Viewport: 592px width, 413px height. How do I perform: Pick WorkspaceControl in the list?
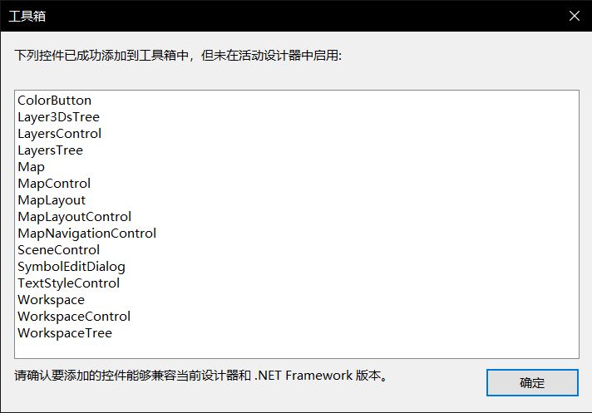point(74,316)
